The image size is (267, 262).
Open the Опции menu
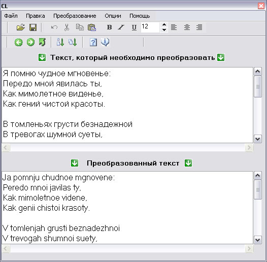pyautogui.click(x=113, y=16)
